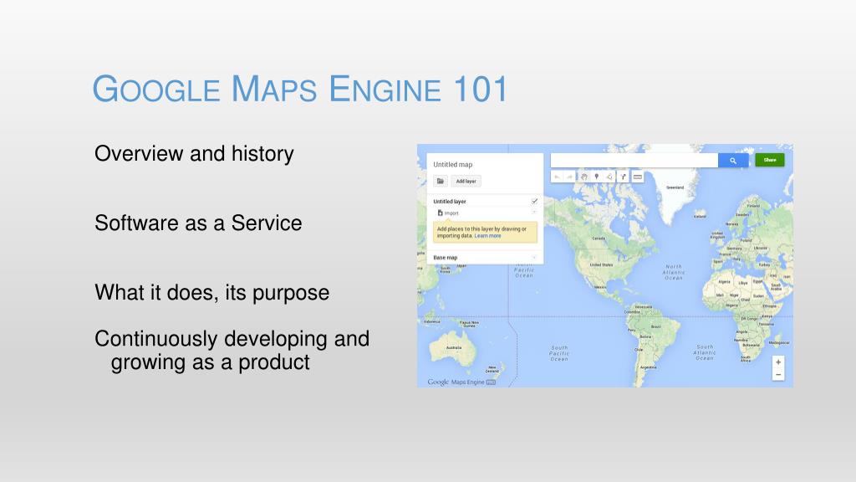Click the Greenland label on the map

(675, 187)
